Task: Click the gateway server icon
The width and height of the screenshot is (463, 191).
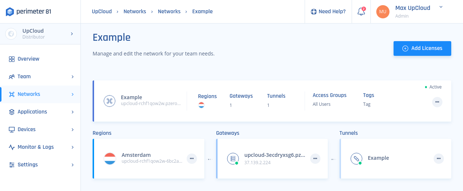Action: tap(233, 159)
